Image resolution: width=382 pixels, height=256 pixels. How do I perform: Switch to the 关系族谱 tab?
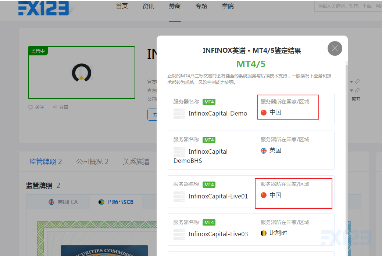[136, 162]
